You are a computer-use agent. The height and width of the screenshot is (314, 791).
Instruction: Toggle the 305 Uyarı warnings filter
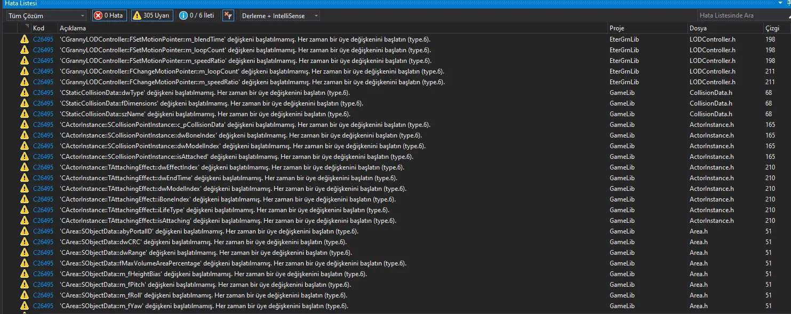point(153,15)
